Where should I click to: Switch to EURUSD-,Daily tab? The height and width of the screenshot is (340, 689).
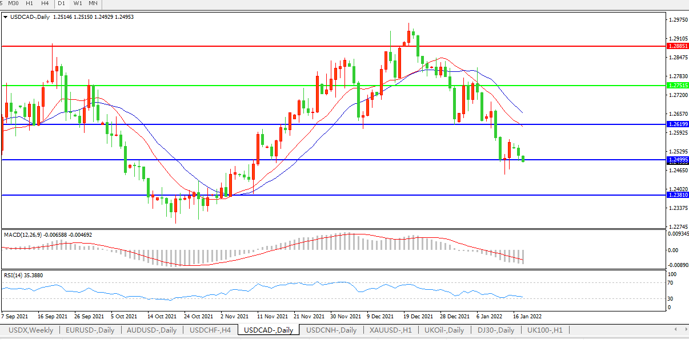[x=90, y=330]
